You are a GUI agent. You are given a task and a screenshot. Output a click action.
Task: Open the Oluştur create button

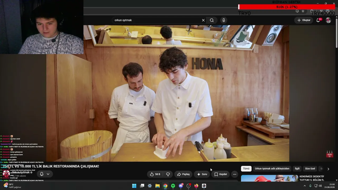coord(304,20)
